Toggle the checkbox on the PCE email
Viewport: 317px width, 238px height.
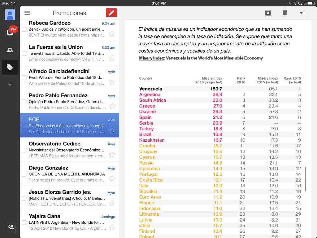click(x=24, y=126)
